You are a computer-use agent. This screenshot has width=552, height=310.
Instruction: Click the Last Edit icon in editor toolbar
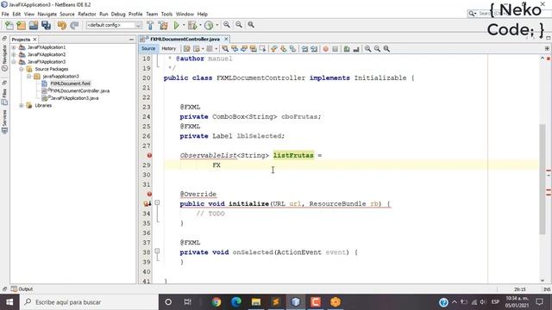[187, 49]
